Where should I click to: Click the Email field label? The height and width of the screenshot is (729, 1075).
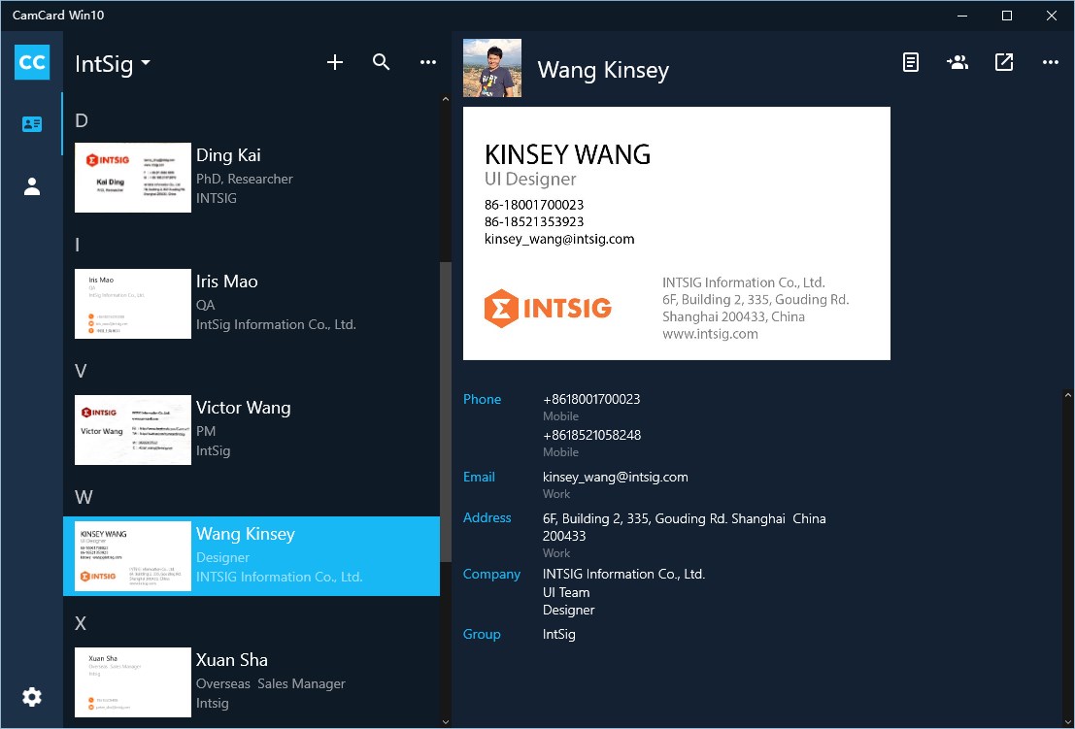coord(479,477)
